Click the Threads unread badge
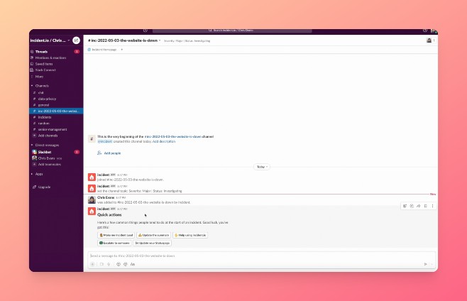This screenshot has width=467, height=301. tap(77, 52)
